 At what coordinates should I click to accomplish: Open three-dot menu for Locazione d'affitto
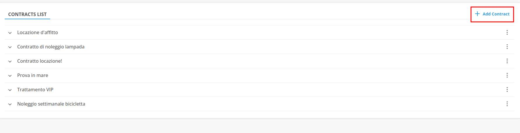click(x=507, y=32)
